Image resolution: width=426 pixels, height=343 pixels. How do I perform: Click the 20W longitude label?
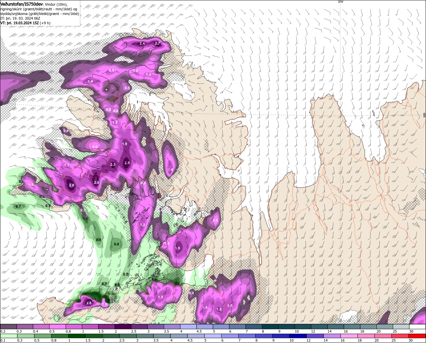(340, 2)
